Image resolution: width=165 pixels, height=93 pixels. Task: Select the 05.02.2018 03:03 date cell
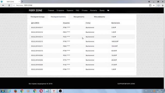tap(37, 69)
